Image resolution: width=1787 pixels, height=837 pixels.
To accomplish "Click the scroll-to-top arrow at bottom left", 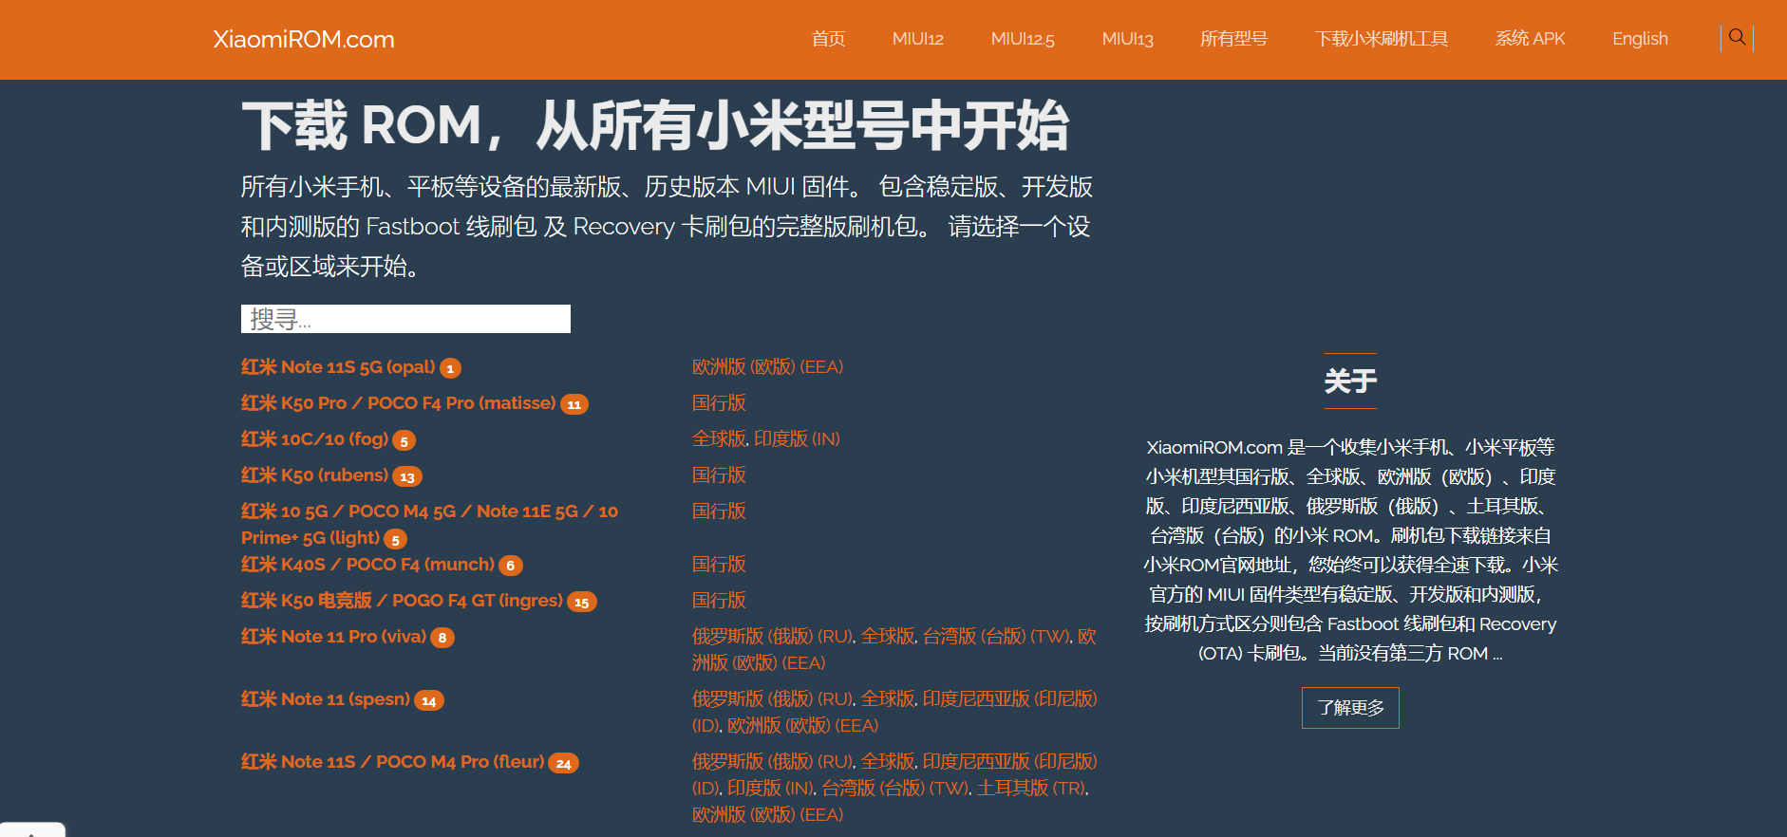I will pyautogui.click(x=31, y=830).
